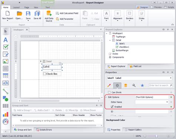The image size is (176, 139).
Task: Collapse the XtraReport root node
Action: 107,33
